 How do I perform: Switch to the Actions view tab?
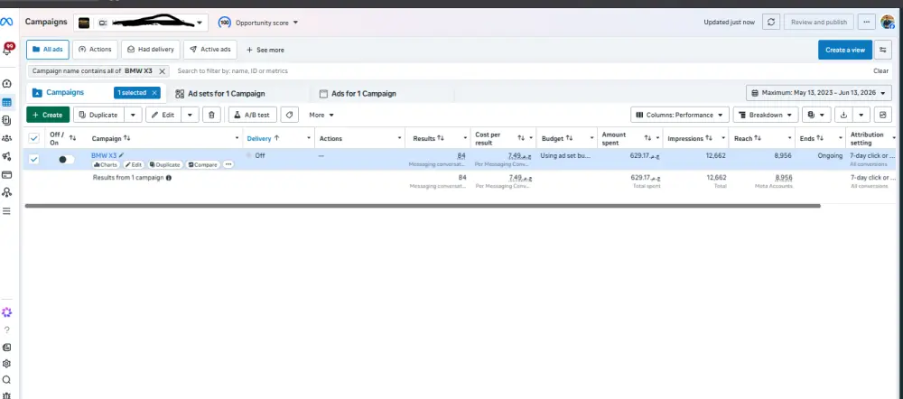[95, 50]
